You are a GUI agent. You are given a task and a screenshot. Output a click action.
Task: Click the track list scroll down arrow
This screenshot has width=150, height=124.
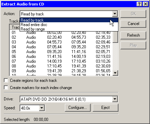pyautogui.click(x=115, y=73)
